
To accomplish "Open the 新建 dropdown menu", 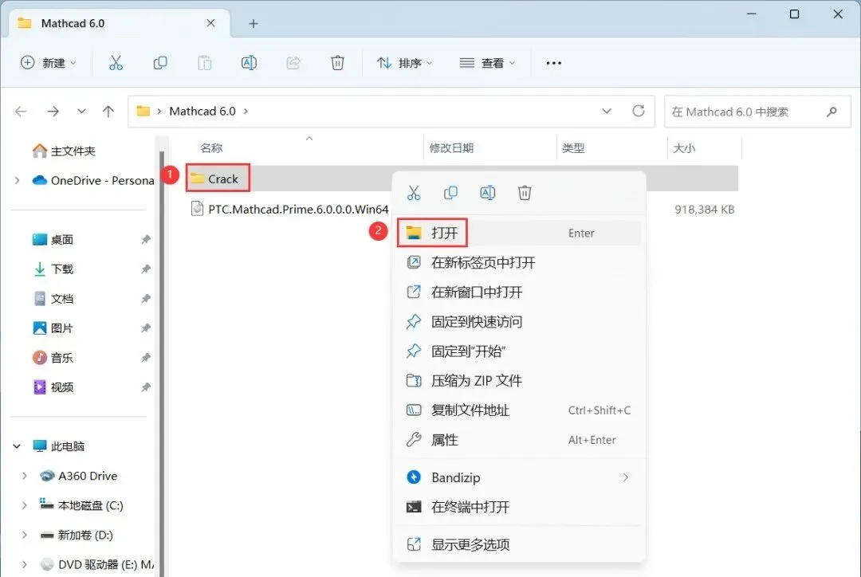I will point(49,63).
